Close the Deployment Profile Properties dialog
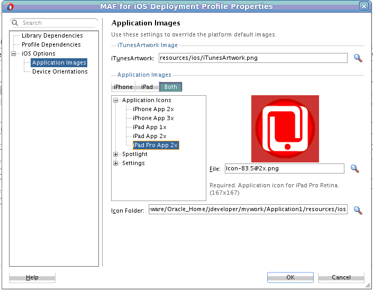This screenshot has width=373, height=291. point(364,6)
